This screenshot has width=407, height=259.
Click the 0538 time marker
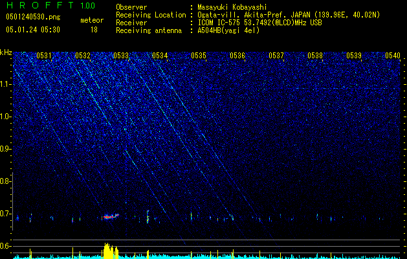pyautogui.click(x=315, y=56)
